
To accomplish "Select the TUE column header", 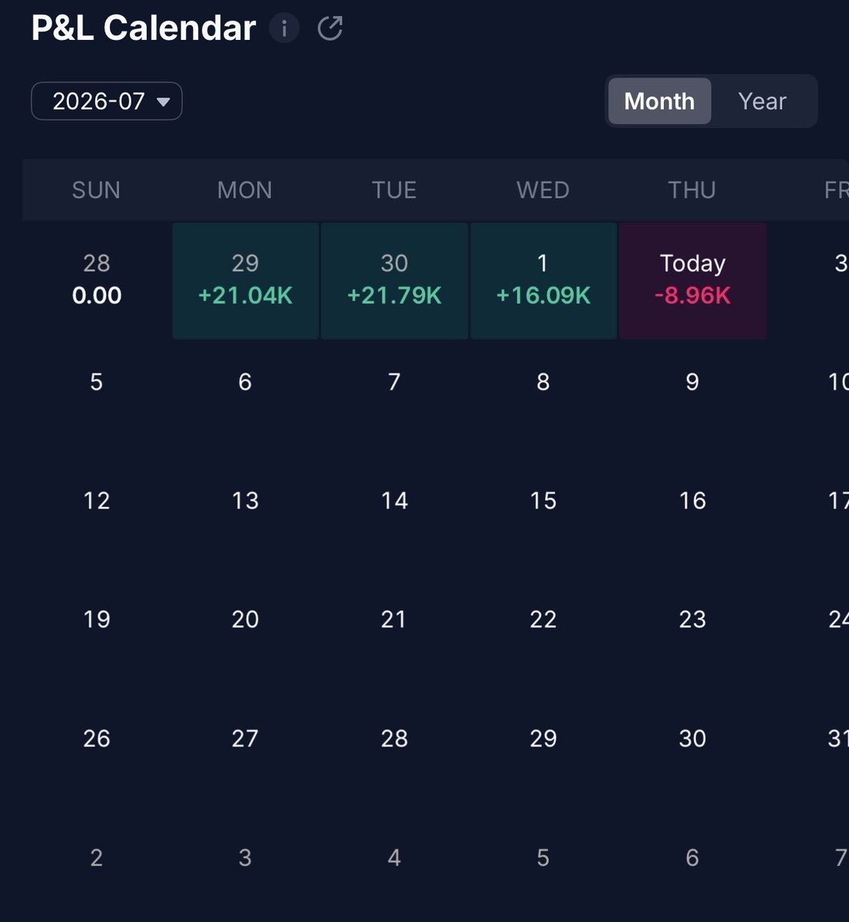I will pos(394,190).
